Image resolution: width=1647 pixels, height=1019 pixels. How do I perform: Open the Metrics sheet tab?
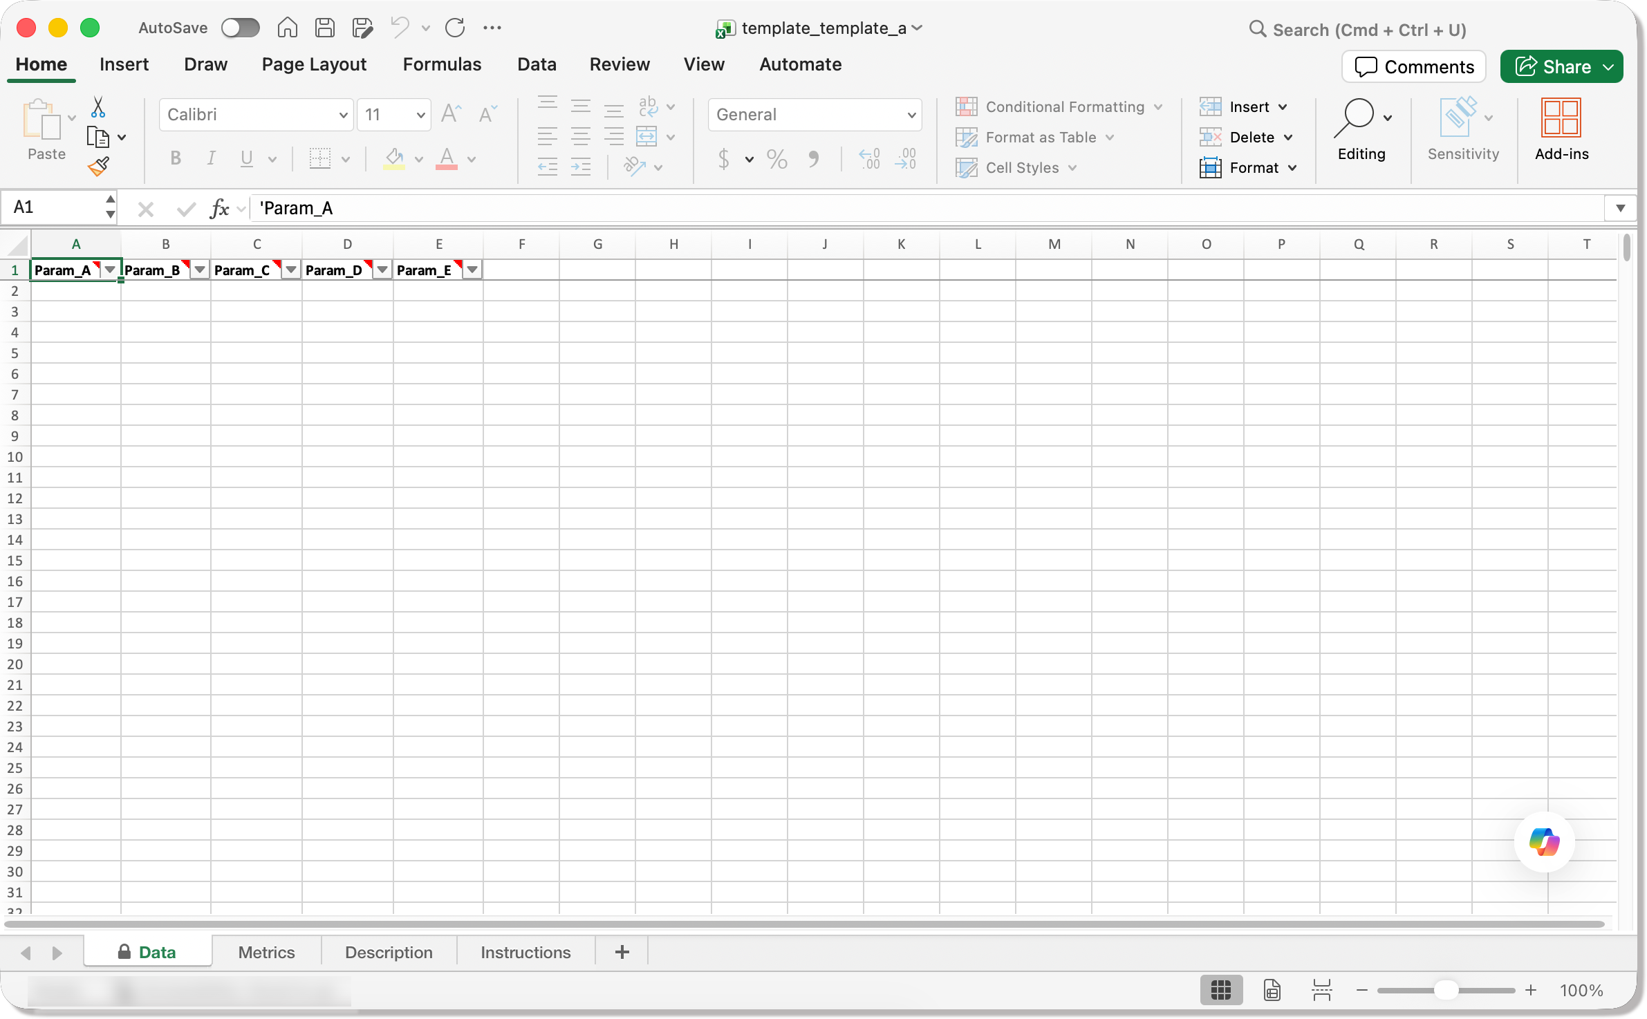click(x=266, y=953)
